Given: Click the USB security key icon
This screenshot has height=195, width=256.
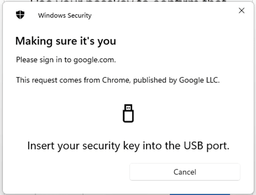Looking at the screenshot, I should click(128, 113).
